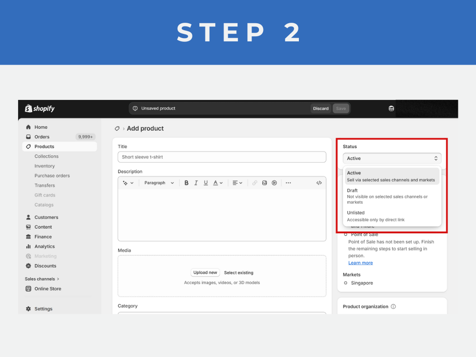
Task: Click Product organization info icon
Action: pos(393,307)
